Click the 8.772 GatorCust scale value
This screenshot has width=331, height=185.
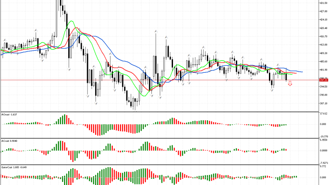click(324, 166)
